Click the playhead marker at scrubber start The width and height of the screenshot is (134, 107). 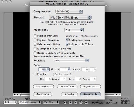point(21,95)
